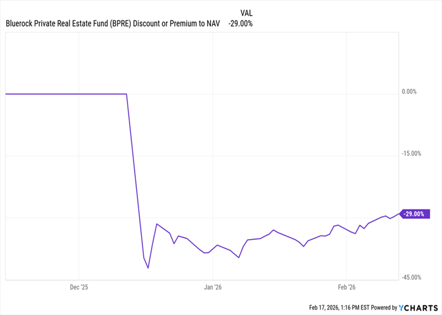
Task: Click the lowest point of the purple line
Action: [x=148, y=269]
